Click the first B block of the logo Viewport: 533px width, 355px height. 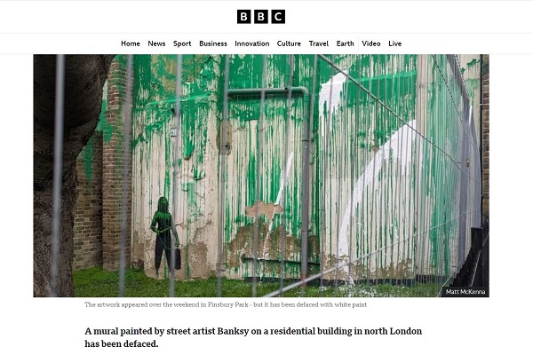click(x=243, y=17)
